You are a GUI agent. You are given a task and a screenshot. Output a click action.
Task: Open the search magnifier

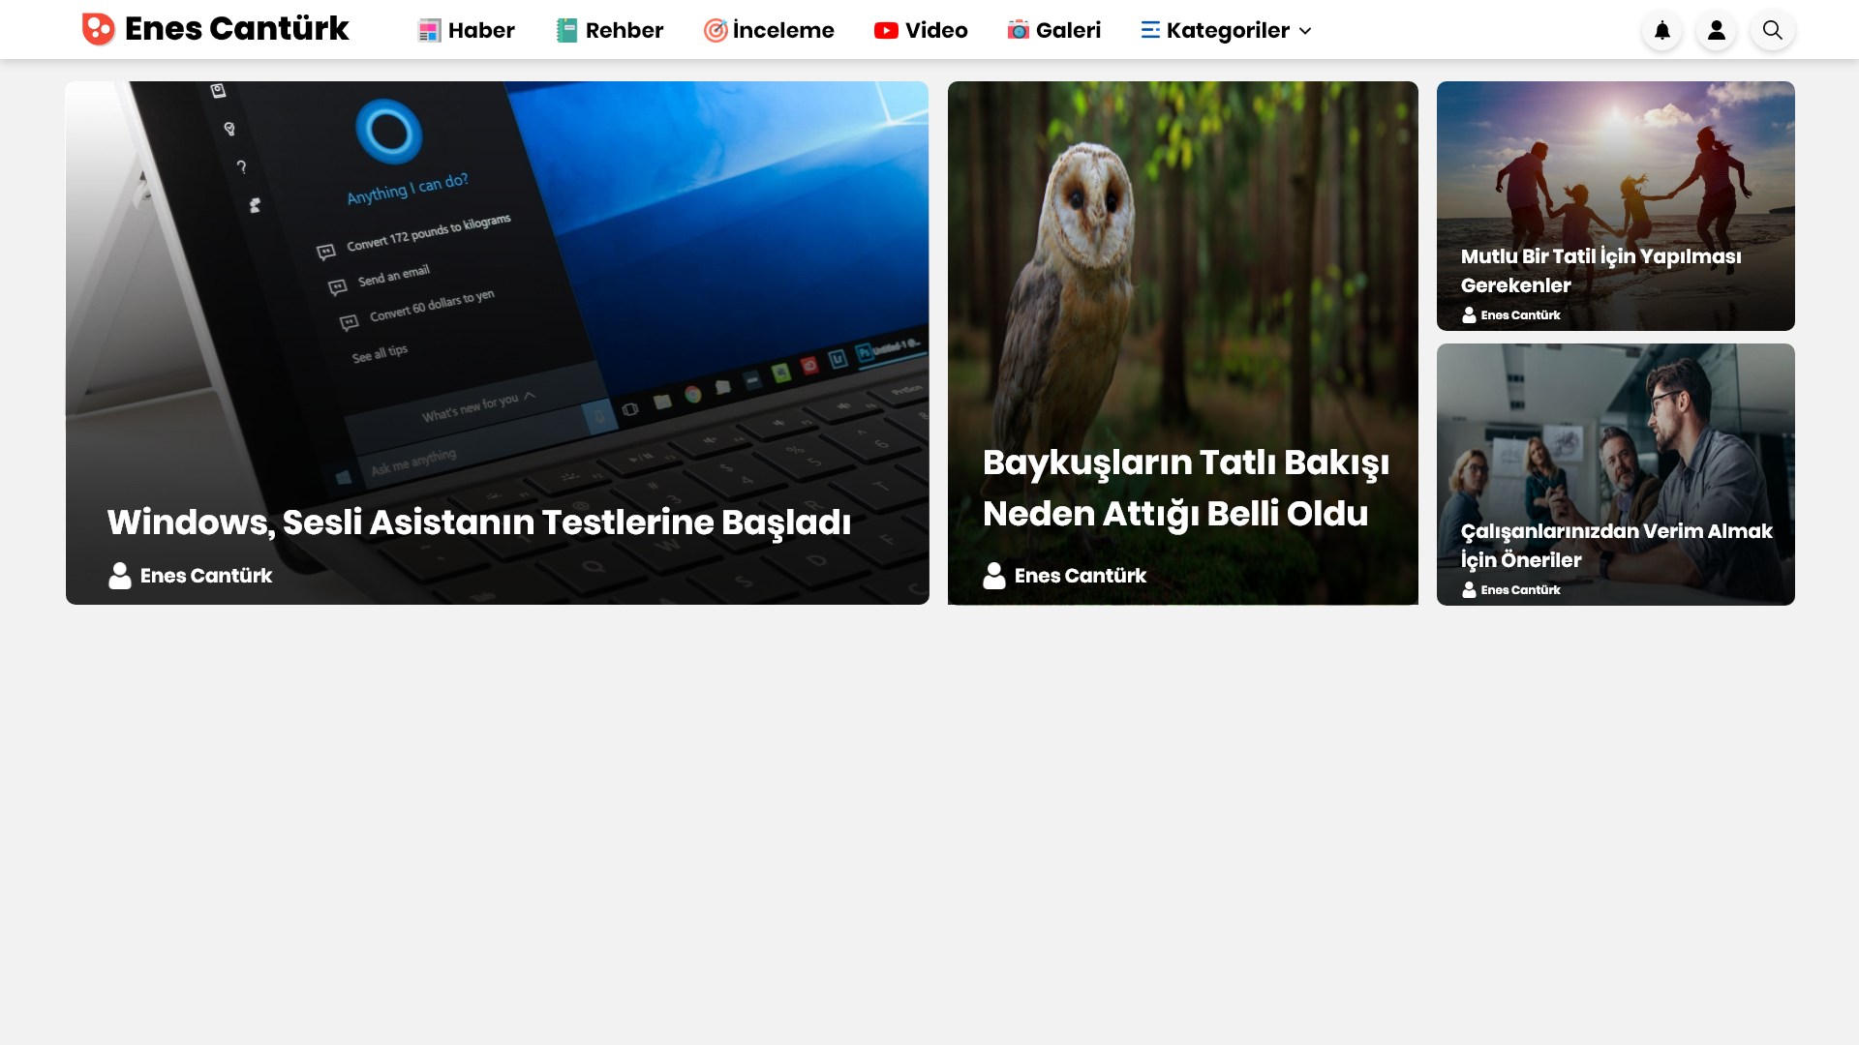1773,30
